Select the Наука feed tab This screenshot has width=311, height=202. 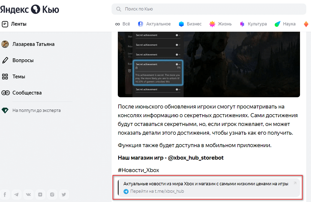(285, 24)
